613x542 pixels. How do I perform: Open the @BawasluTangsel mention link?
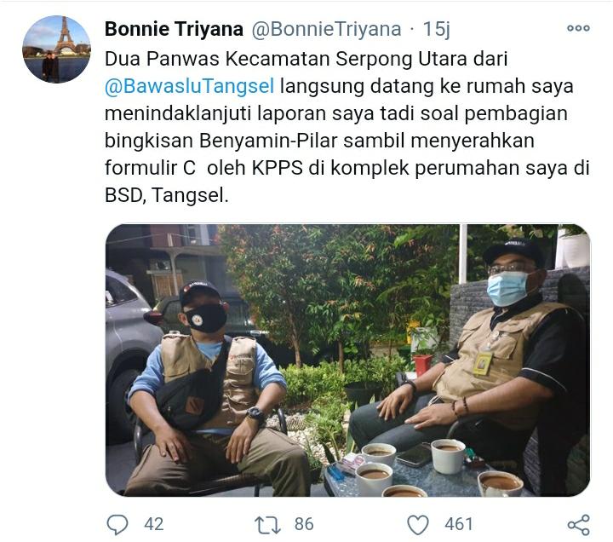[x=189, y=86]
